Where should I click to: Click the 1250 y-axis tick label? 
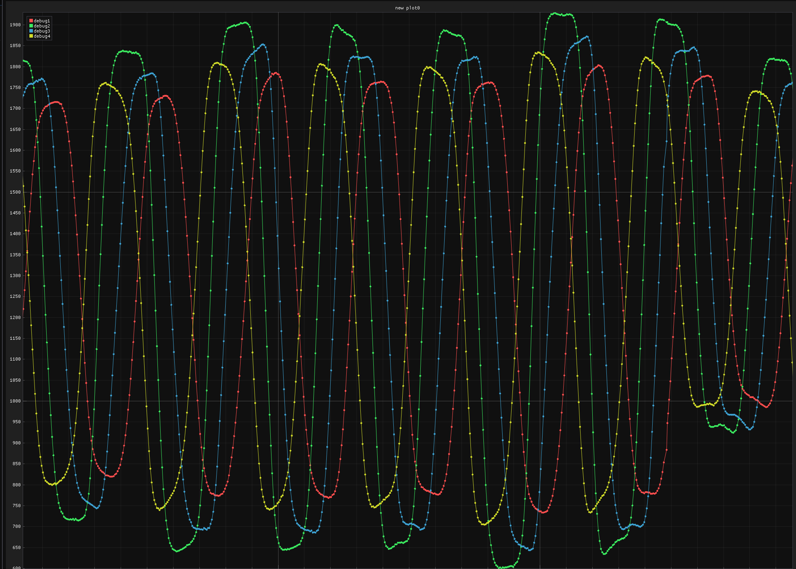pyautogui.click(x=15, y=296)
